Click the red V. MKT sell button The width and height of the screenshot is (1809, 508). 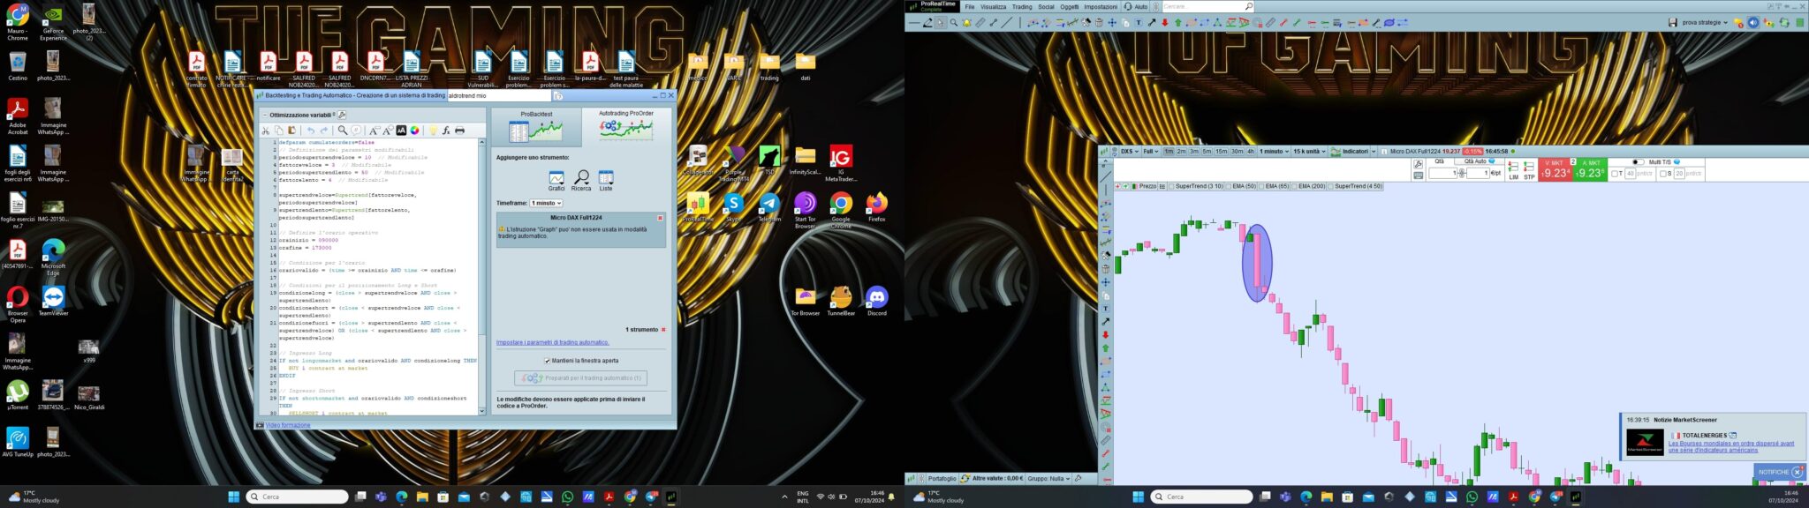[1555, 168]
